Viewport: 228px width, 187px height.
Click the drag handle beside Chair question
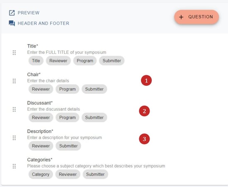(14, 81)
